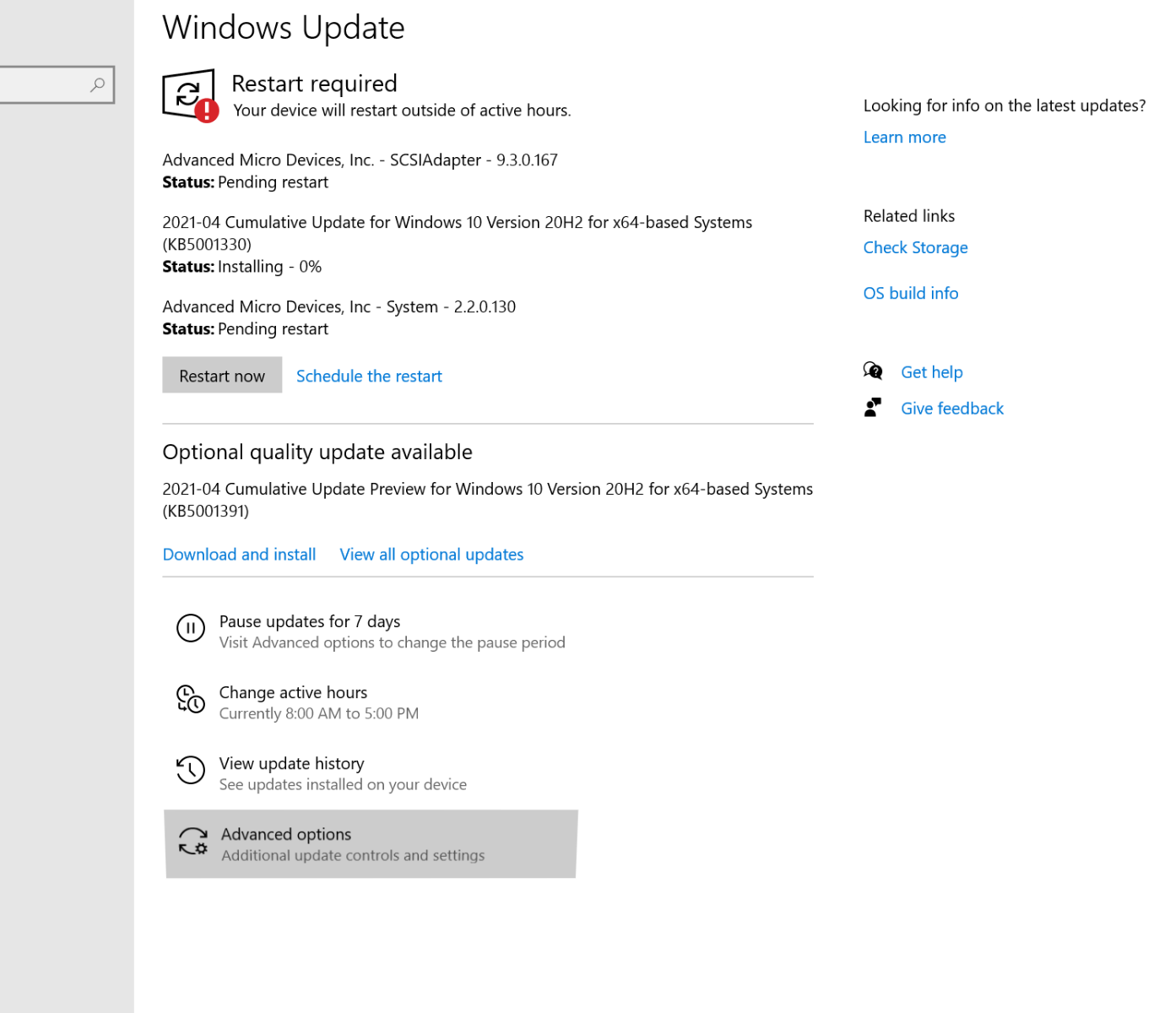The width and height of the screenshot is (1159, 1013).
Task: Click 'Looking for info on the latest updates?' text
Action: (1005, 106)
